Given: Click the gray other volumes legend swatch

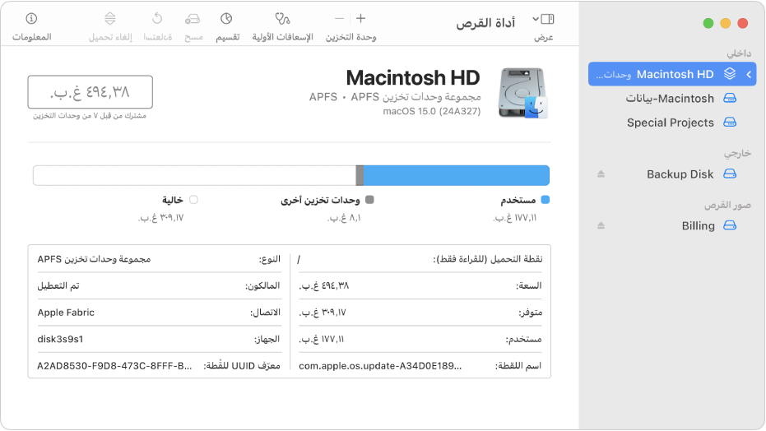Looking at the screenshot, I should pos(369,200).
